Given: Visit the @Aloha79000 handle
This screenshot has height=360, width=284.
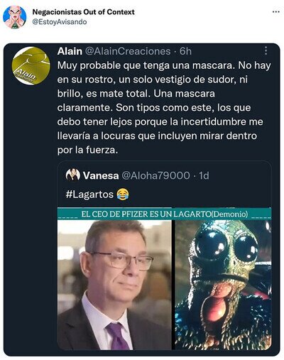Looking at the screenshot, I should [155, 175].
